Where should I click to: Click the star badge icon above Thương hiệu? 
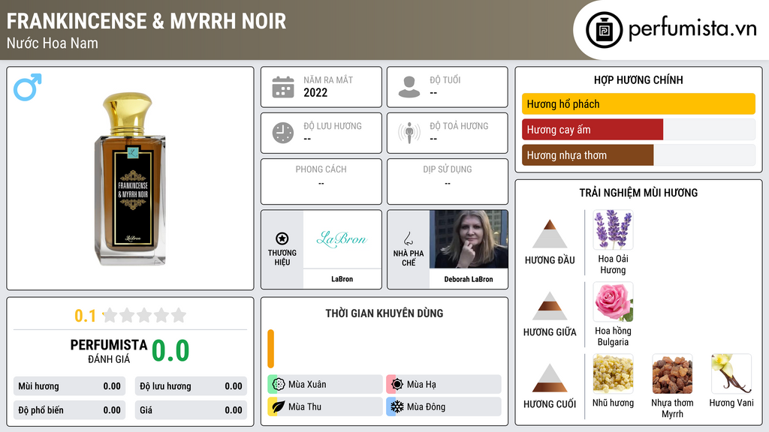click(282, 238)
